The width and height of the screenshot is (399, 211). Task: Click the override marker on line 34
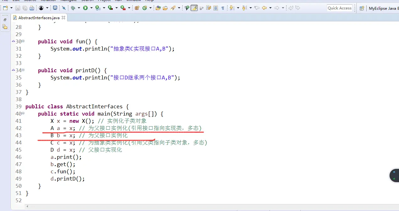click(x=13, y=70)
